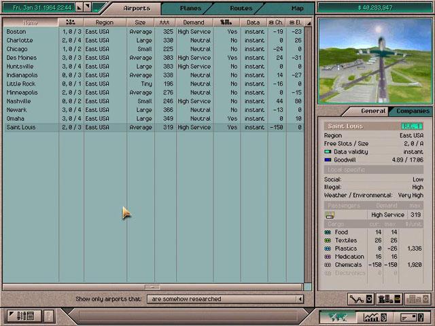This screenshot has width=435, height=326.
Task: Click the Food cargo icon
Action: pos(328,232)
